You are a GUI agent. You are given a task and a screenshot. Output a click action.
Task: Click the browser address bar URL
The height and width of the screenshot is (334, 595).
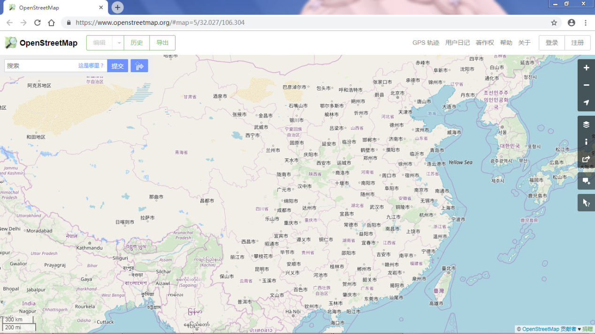pos(160,22)
